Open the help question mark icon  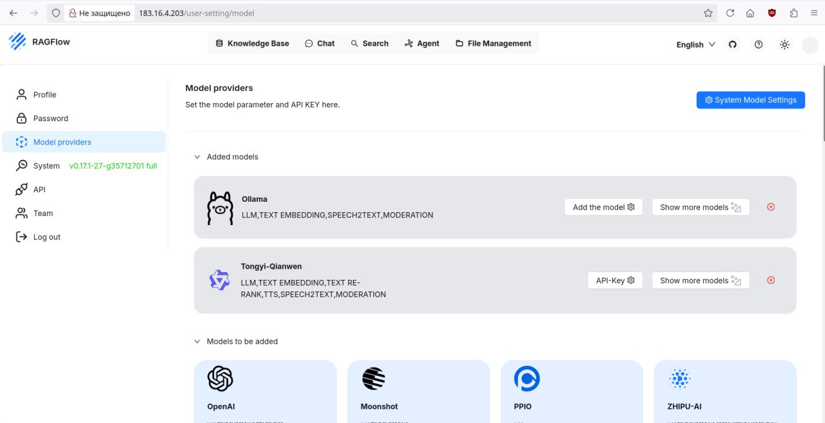(759, 44)
